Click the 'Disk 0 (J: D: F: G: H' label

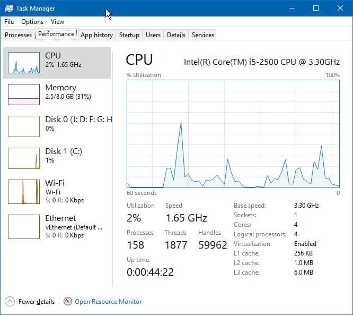(78, 119)
